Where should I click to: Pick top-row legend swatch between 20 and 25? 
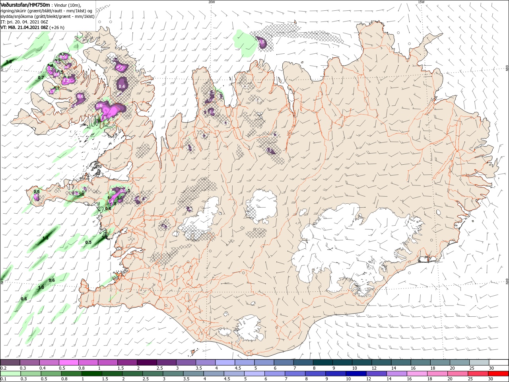pos(460,363)
